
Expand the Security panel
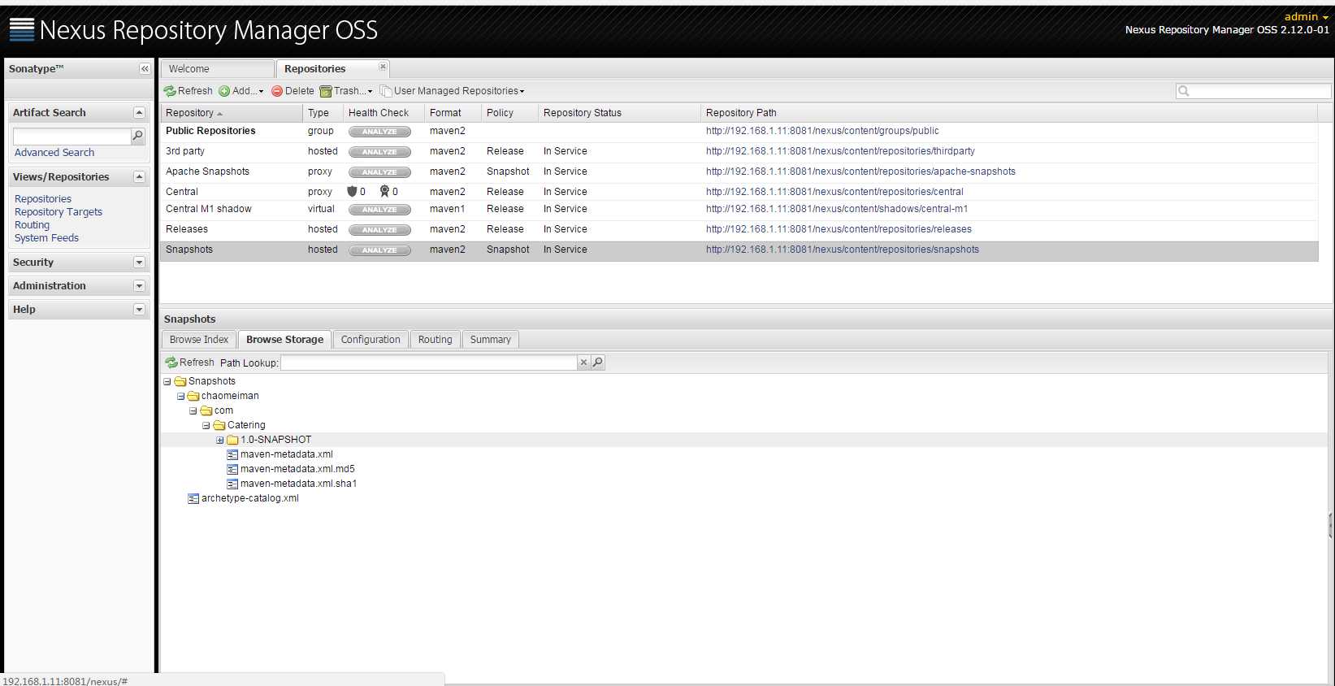point(139,263)
